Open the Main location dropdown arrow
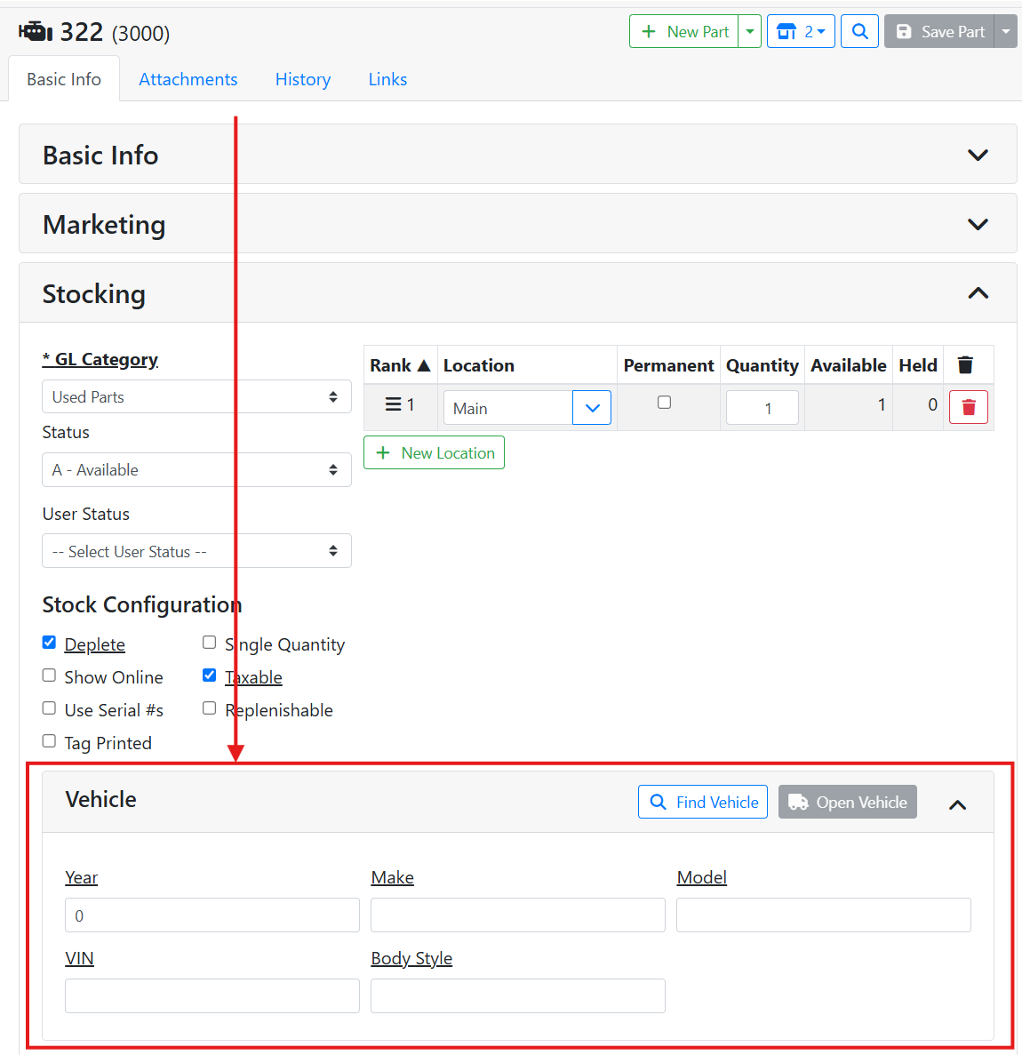Viewport: 1022px width, 1055px height. pyautogui.click(x=592, y=408)
